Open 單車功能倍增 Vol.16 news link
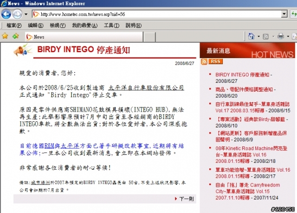This screenshot has width=297, height=213. click(252, 173)
